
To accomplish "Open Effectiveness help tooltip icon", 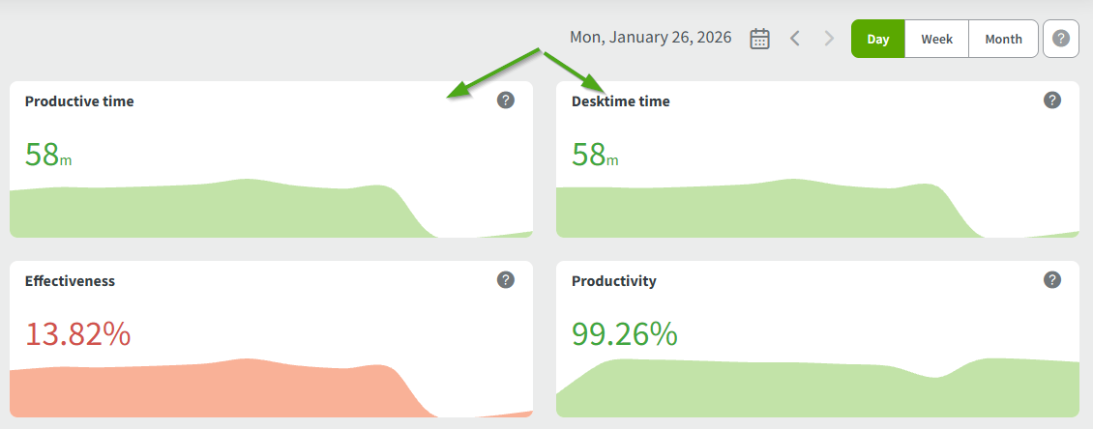I will (506, 279).
